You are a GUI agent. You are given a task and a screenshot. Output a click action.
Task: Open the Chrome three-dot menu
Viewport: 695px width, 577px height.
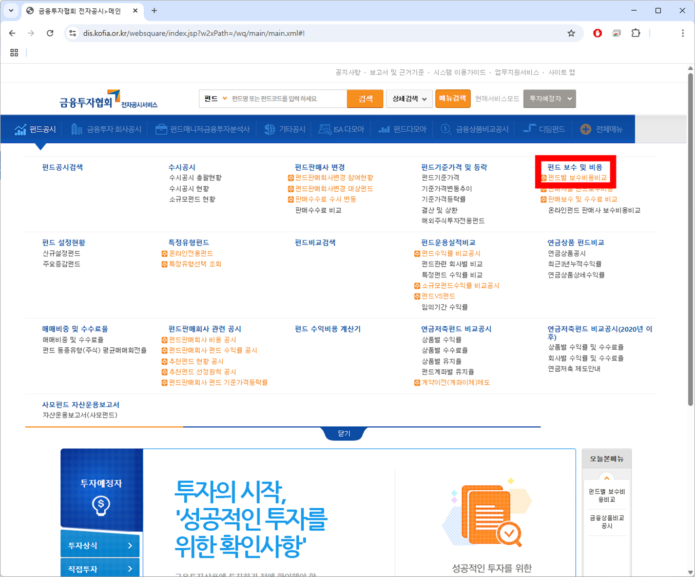click(683, 33)
